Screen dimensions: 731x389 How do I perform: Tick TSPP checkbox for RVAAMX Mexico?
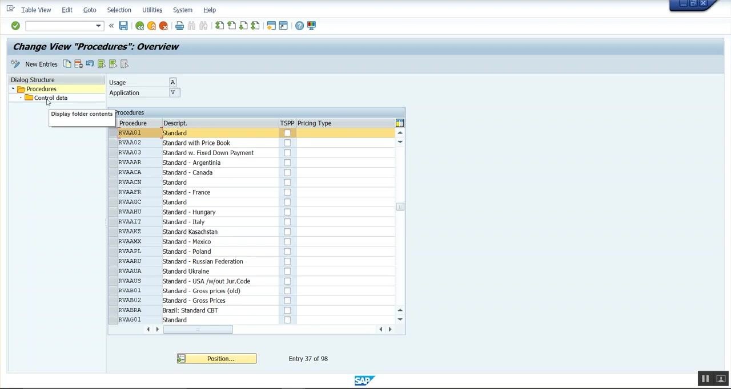point(287,242)
